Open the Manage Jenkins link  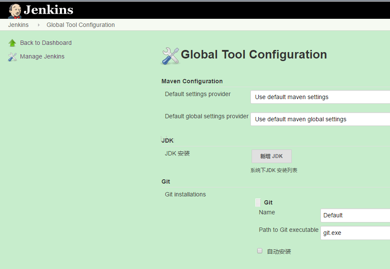coord(42,56)
